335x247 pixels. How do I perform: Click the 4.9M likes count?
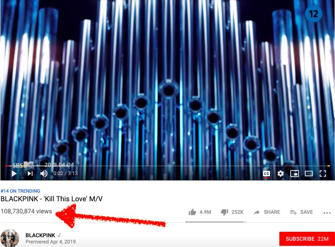coord(205,212)
